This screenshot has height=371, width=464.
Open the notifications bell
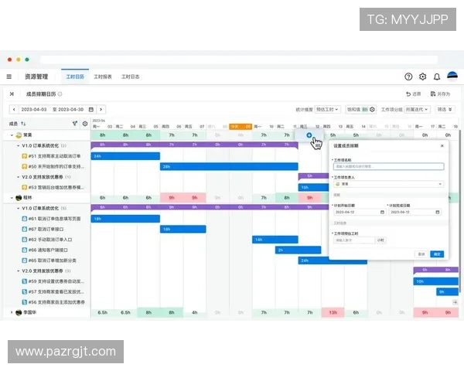pyautogui.click(x=437, y=77)
